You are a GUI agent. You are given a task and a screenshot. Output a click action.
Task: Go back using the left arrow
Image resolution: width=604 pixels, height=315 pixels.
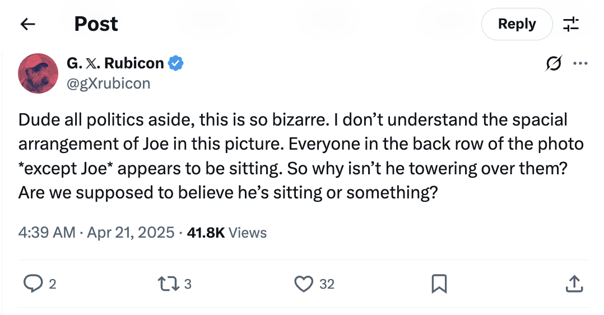tap(27, 24)
